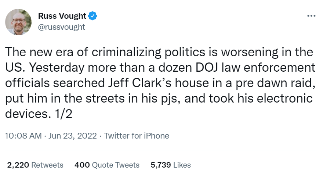This screenshot has width=323, height=179.
Task: Click the Jun 23, 2022 date
Action: pyautogui.click(x=73, y=136)
